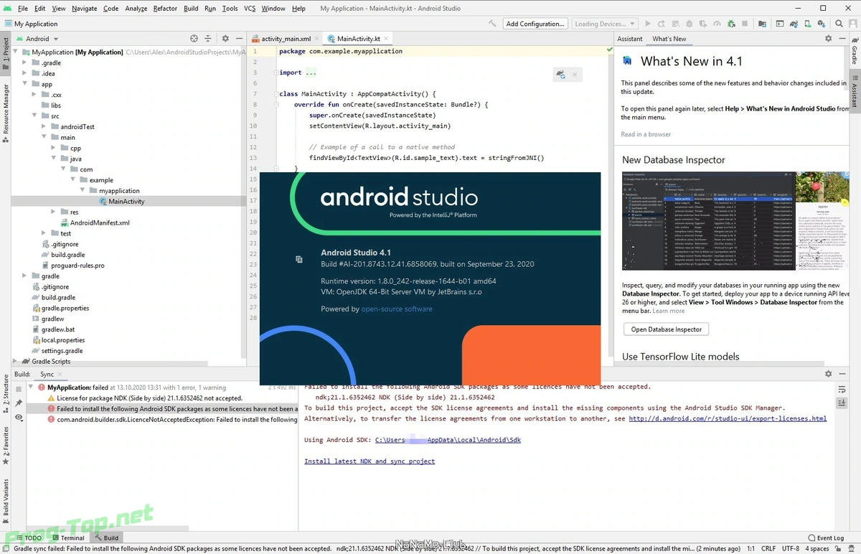Collapse the app folder
Image resolution: width=861 pixels, height=554 pixels.
[24, 84]
